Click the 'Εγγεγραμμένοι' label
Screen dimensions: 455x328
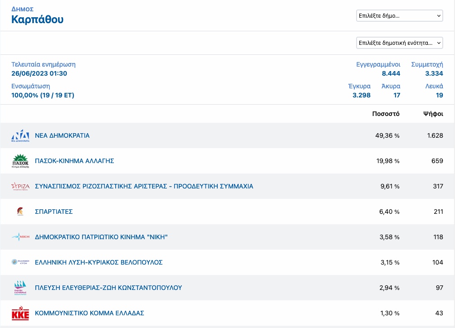[x=378, y=64]
